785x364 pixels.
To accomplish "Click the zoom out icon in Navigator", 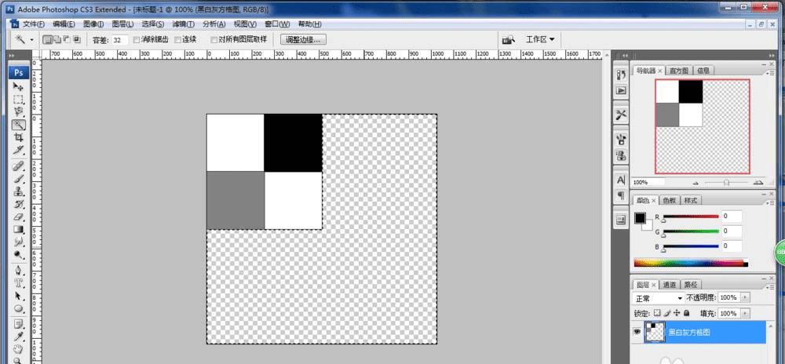I will pos(696,183).
